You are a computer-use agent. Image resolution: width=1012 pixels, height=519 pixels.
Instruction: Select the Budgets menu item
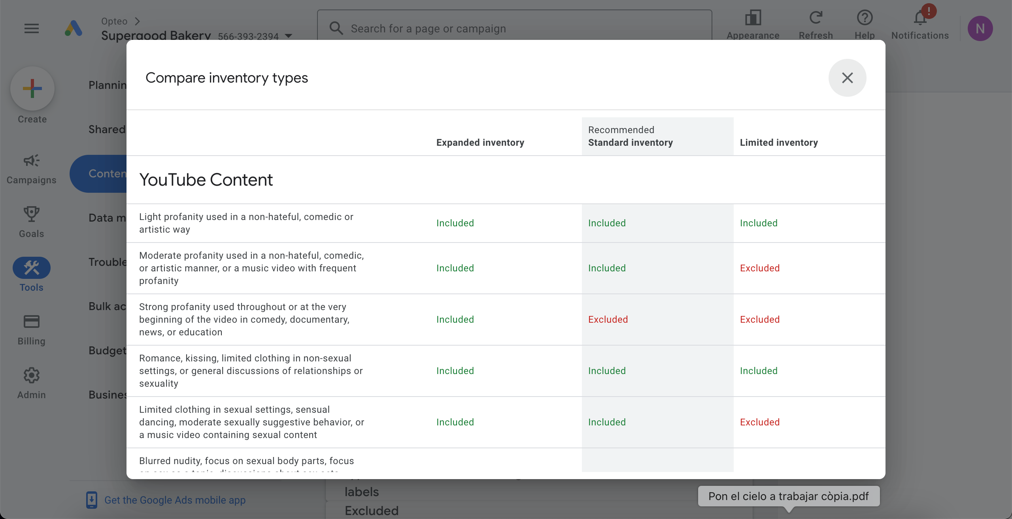pyautogui.click(x=108, y=350)
